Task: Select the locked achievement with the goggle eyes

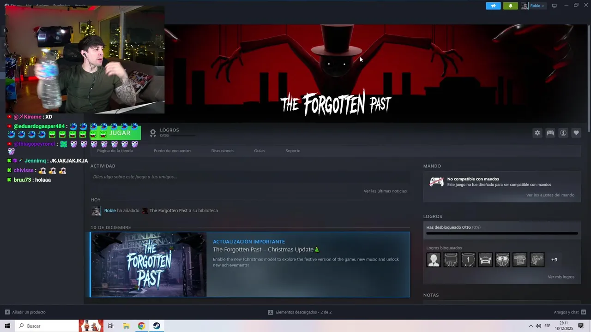Action: (x=502, y=260)
